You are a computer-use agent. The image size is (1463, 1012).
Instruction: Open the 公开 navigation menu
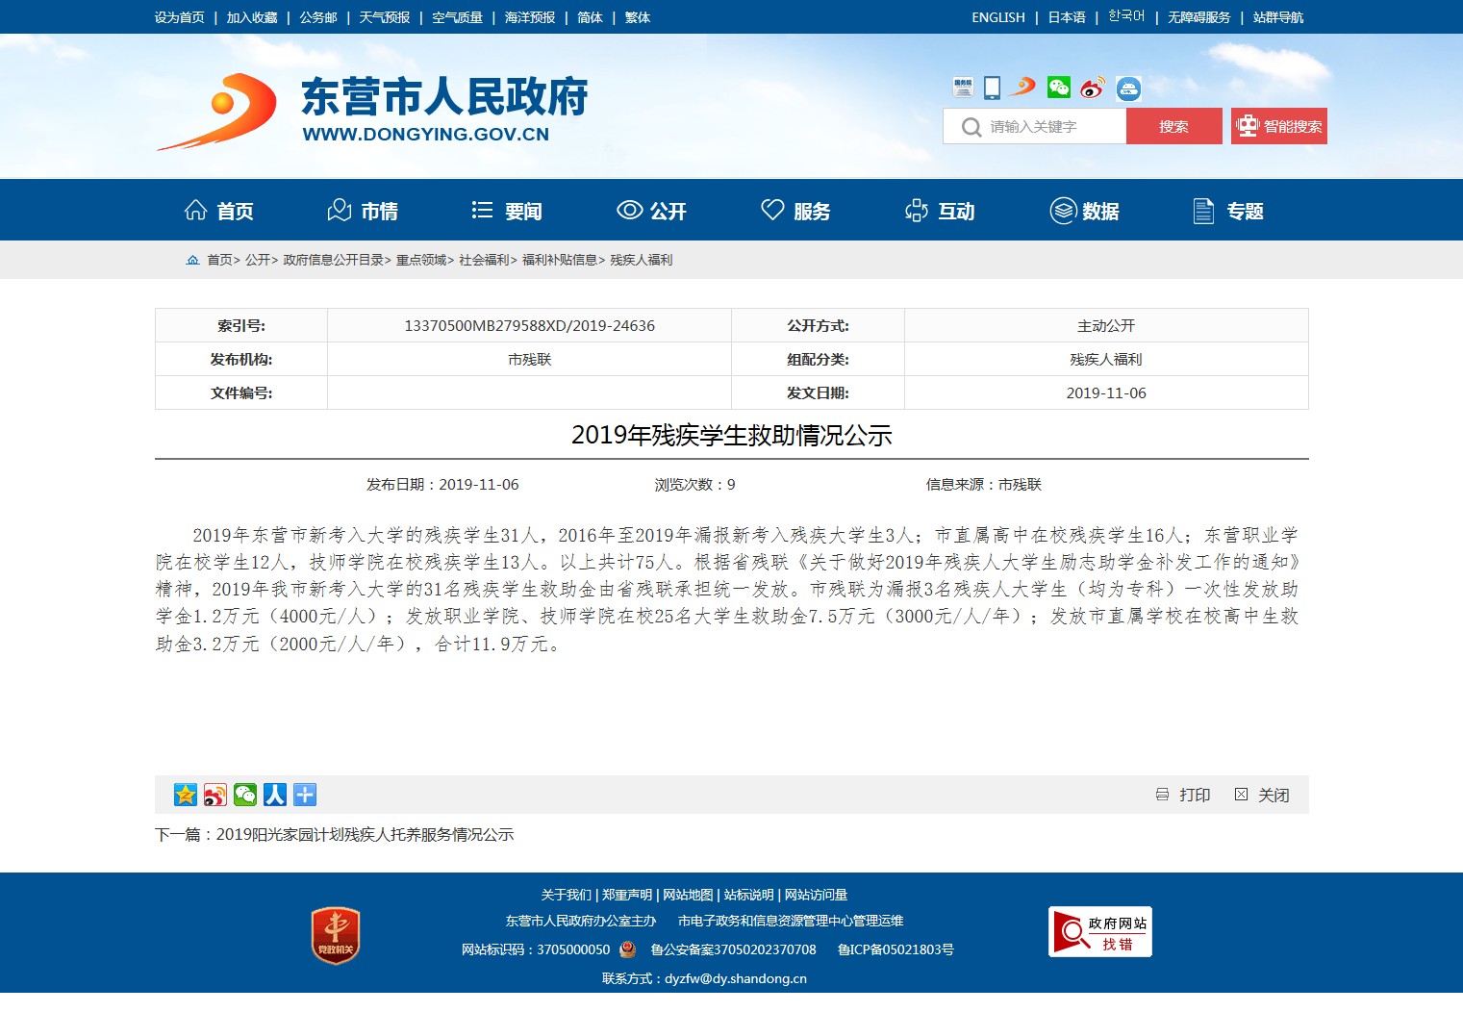pos(651,211)
